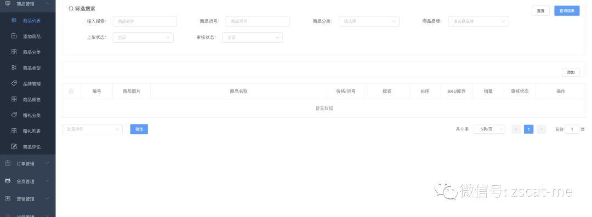
Task: Click the 暂无数据 empty table message
Action: pyautogui.click(x=325, y=108)
